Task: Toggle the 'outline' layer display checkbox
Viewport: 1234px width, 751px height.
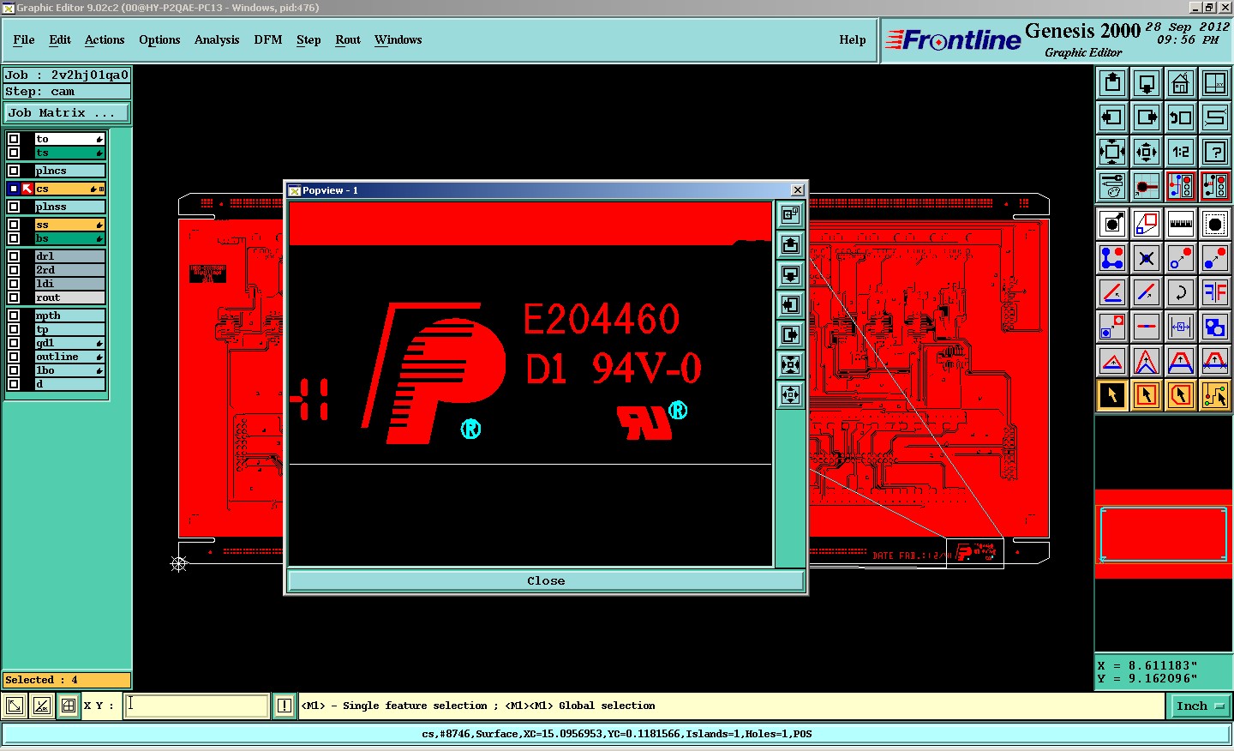Action: pos(14,357)
